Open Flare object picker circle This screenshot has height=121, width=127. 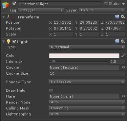pos(123,96)
